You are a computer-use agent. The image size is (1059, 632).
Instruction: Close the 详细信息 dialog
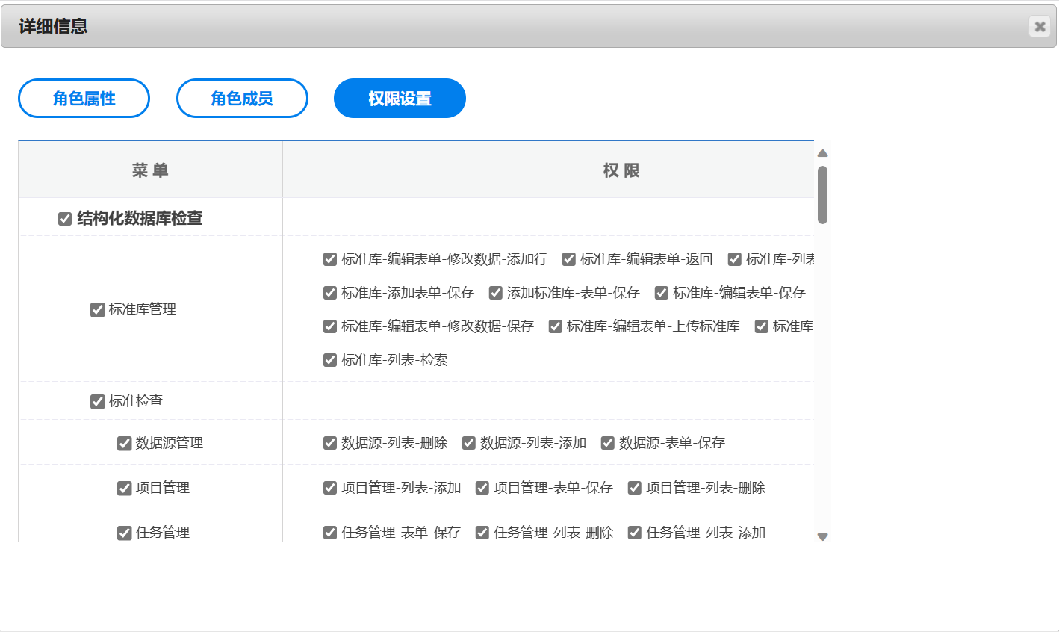point(1039,27)
